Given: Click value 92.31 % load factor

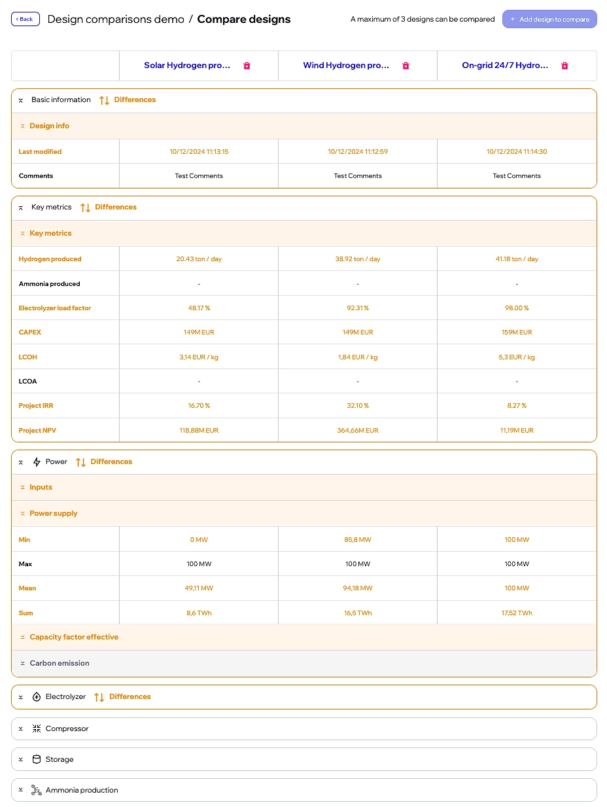Looking at the screenshot, I should (358, 308).
